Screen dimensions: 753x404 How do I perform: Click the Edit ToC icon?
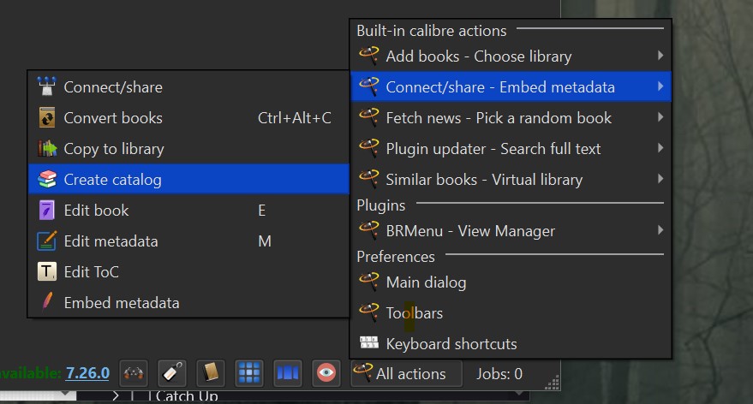pos(48,272)
